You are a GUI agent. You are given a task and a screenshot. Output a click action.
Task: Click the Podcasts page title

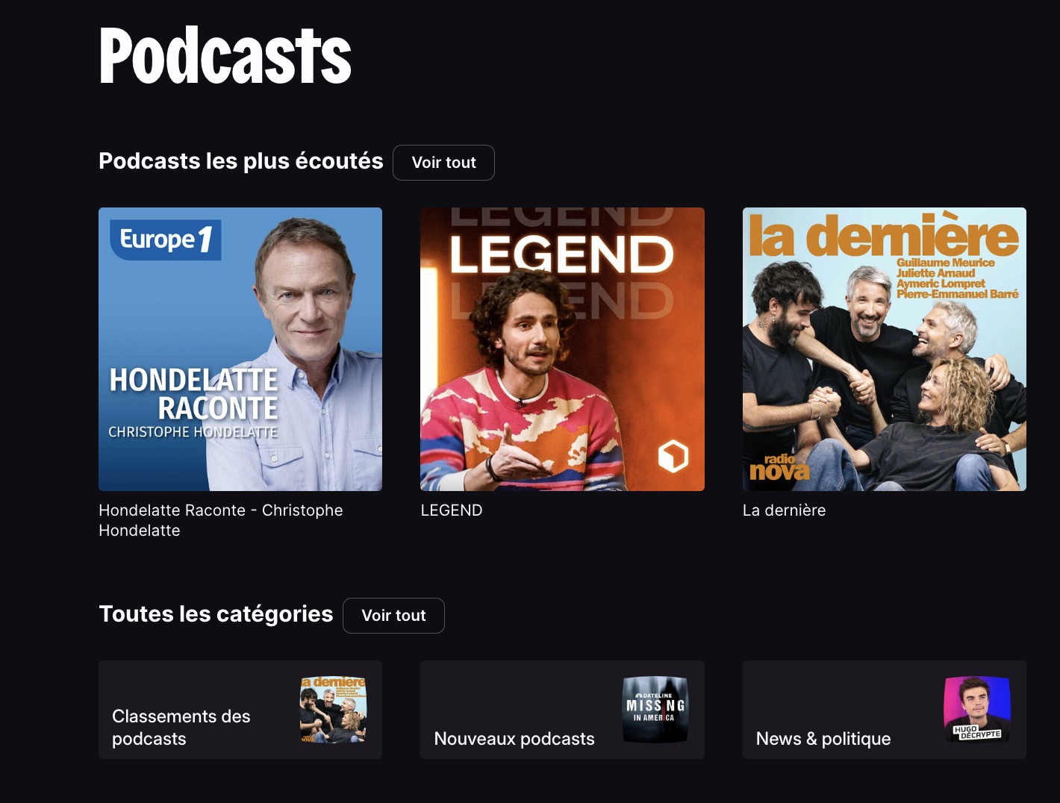[x=225, y=56]
